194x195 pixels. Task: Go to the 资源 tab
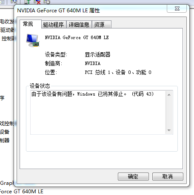(101, 25)
